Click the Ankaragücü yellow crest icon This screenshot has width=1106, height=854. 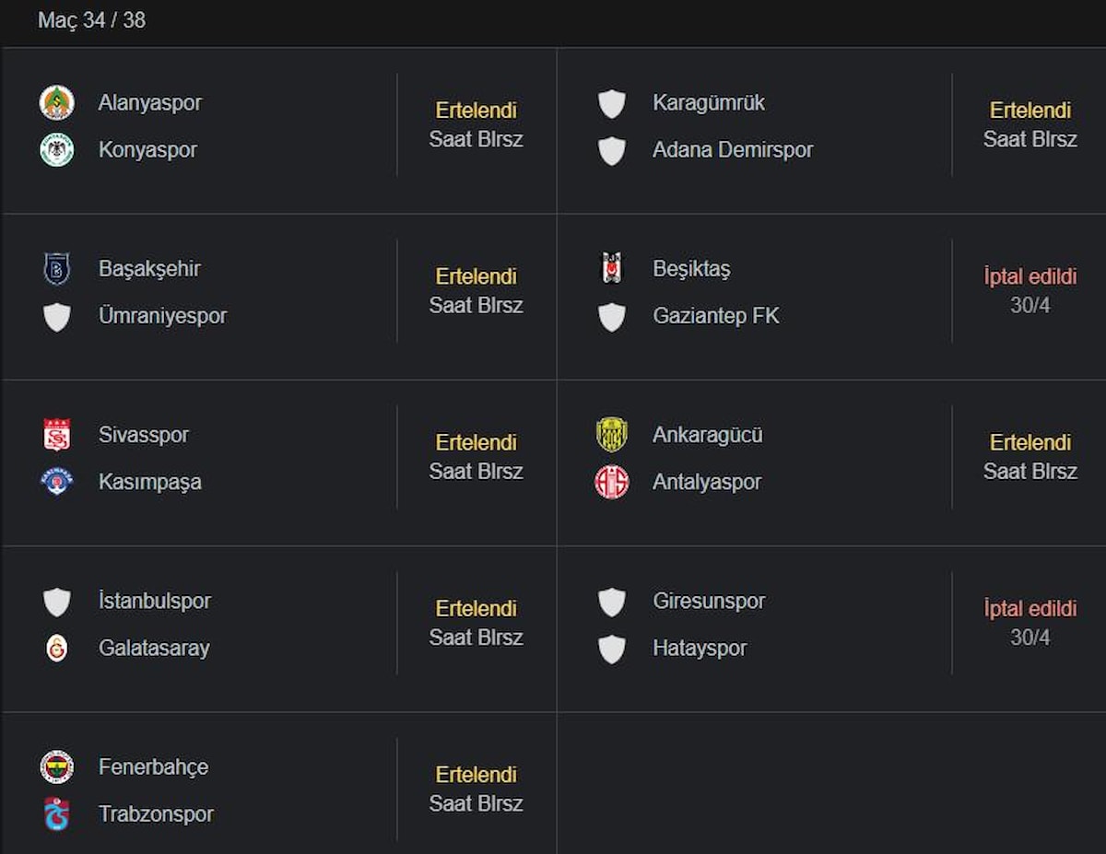click(x=611, y=435)
